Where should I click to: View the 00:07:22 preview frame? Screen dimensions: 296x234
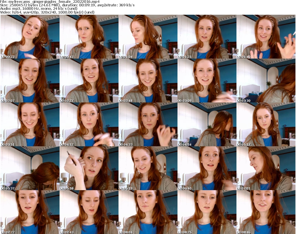[x=30, y=212]
